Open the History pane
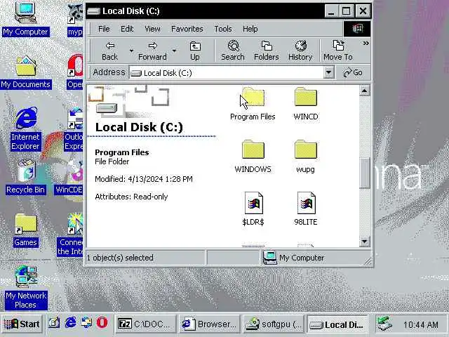Screen dimensions: 449x337 click(x=300, y=51)
